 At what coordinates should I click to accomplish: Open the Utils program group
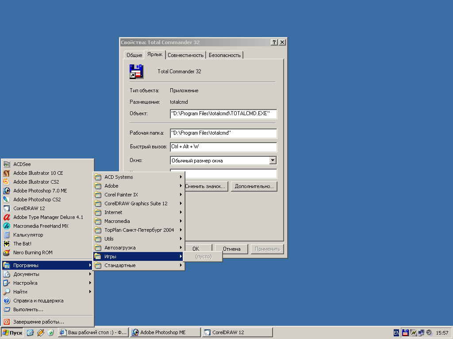138,239
